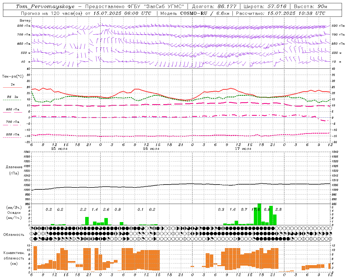The image size is (346, 277).
Task: Click the longitude value "Долгота: 86.177"
Action: pos(214,6)
